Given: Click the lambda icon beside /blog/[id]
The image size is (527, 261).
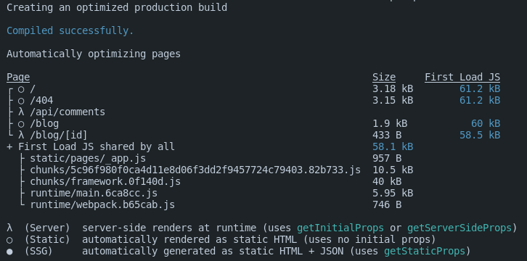Looking at the screenshot, I should (x=21, y=135).
